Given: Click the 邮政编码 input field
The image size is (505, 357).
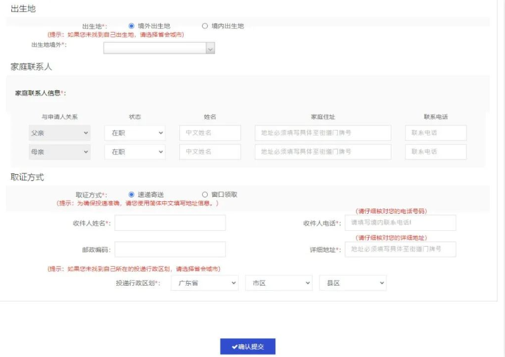Looking at the screenshot, I should [x=170, y=249].
